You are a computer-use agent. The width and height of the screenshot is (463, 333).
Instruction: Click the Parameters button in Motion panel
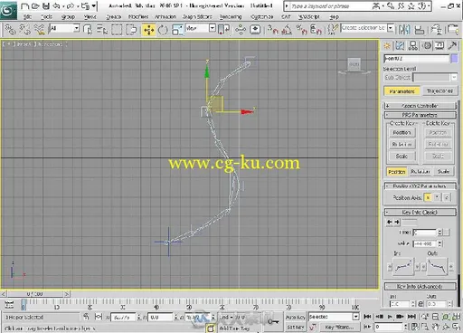click(402, 91)
